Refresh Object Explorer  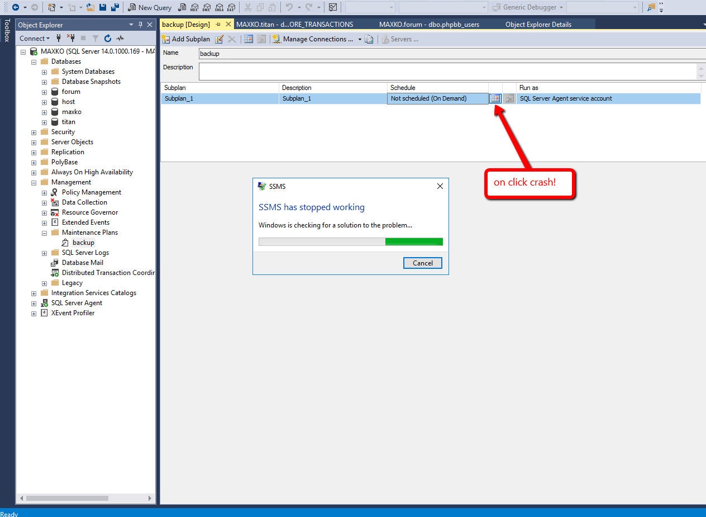pos(107,38)
